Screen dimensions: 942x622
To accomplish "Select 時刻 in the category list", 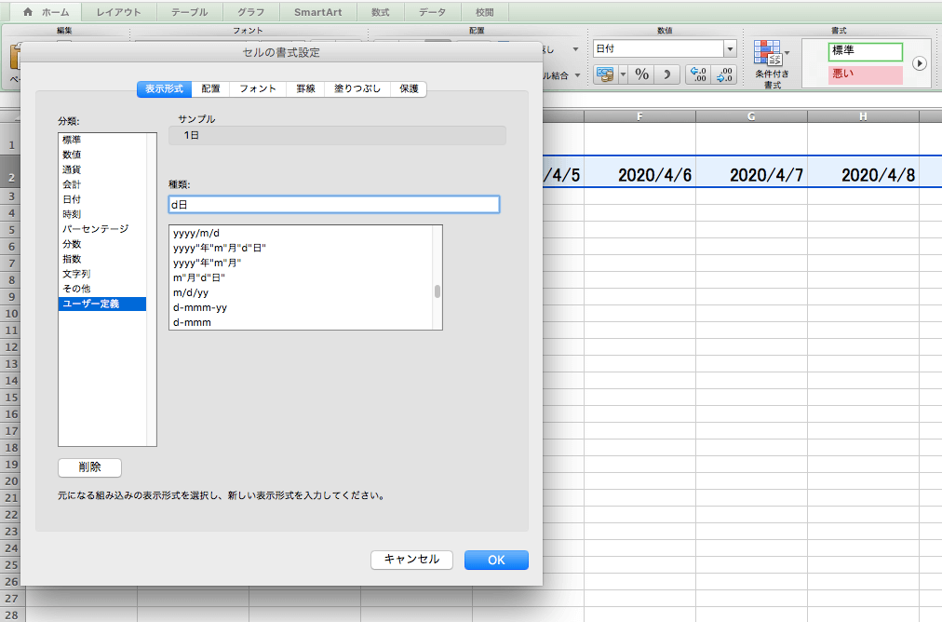I will [102, 214].
